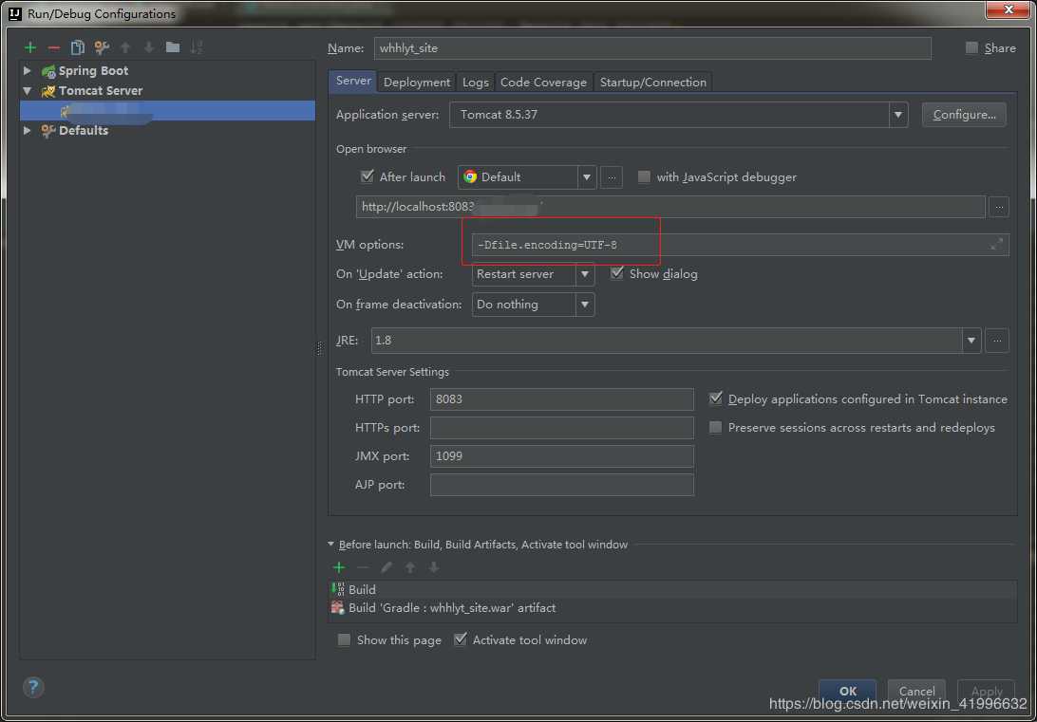
Task: Select the Build before-launch task row
Action: click(x=672, y=589)
